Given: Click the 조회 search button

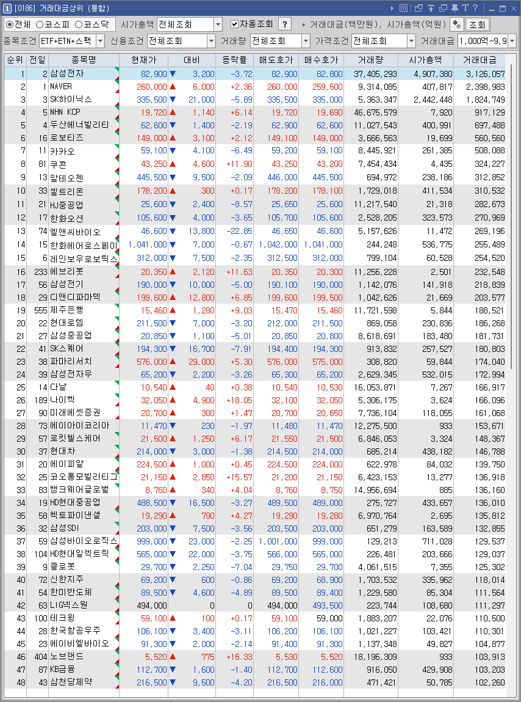Looking at the screenshot, I should 477,24.
